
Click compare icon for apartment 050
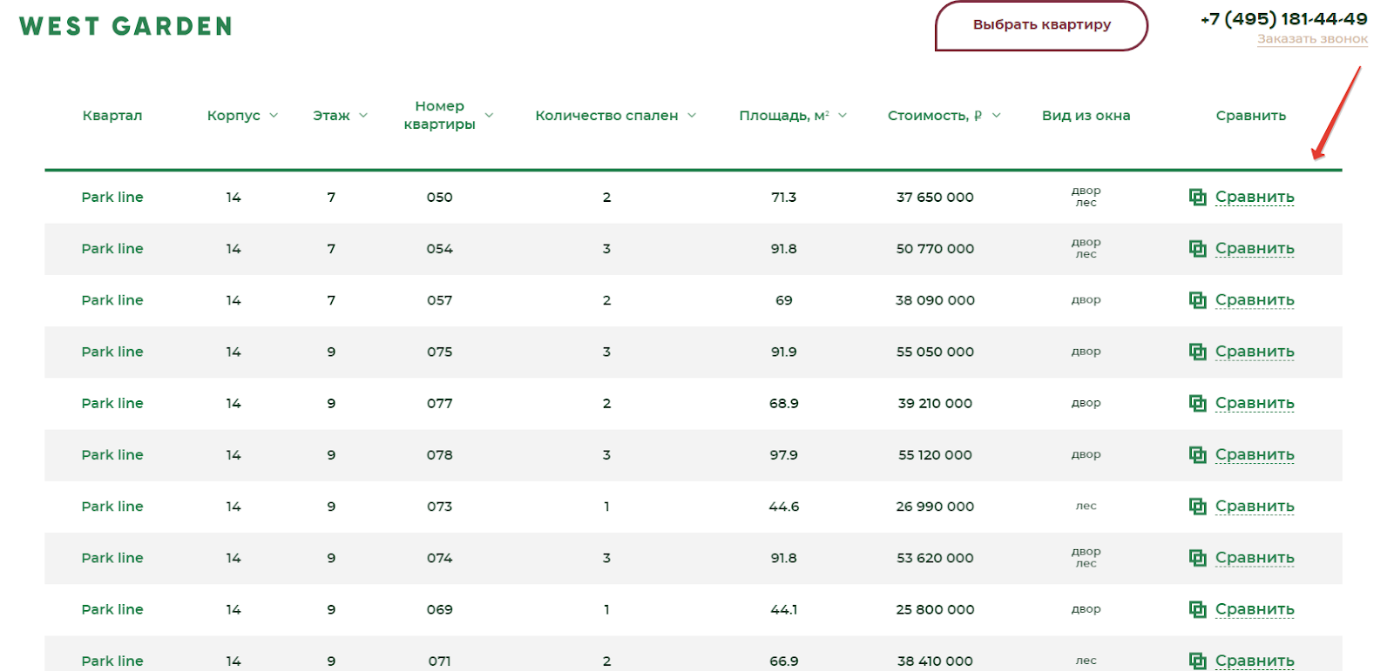(x=1198, y=197)
